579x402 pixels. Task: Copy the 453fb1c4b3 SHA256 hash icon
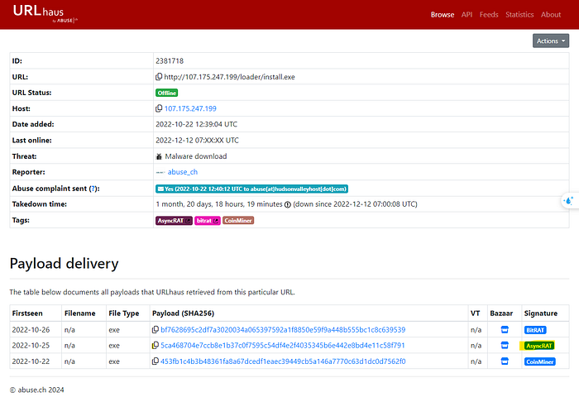click(156, 361)
